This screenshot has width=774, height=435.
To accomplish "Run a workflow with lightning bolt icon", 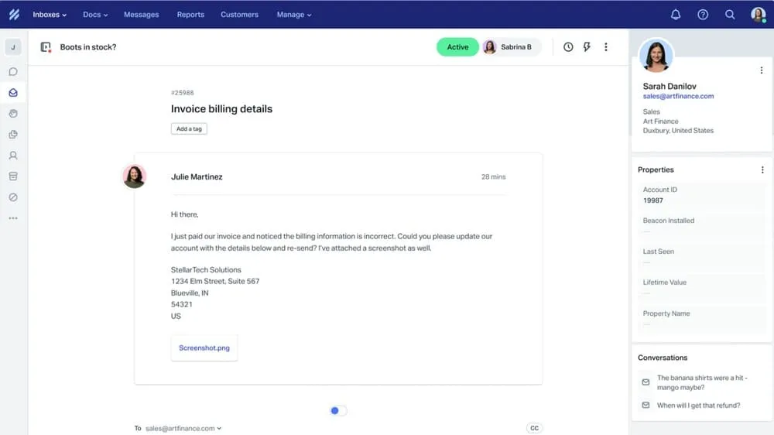I will coord(587,47).
